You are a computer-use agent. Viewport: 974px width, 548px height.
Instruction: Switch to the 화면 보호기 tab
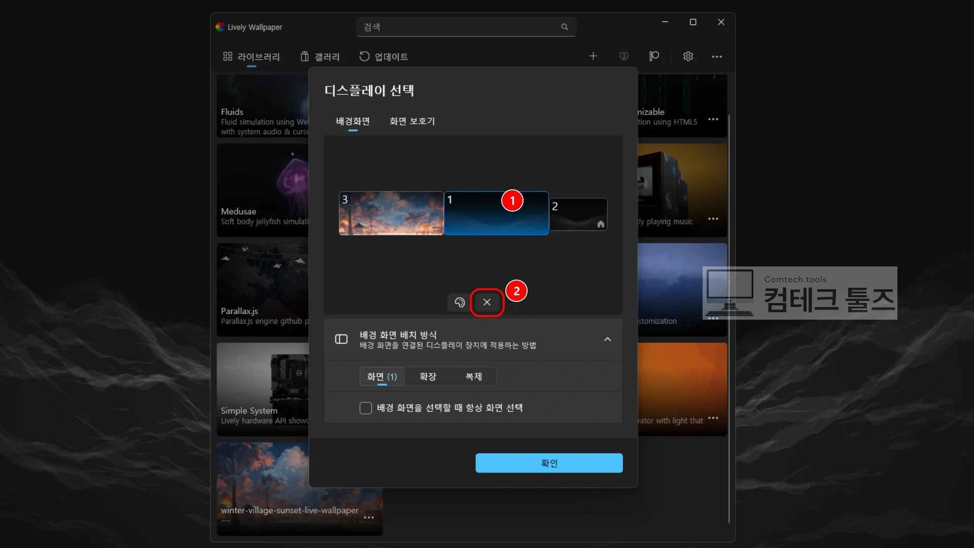click(x=412, y=121)
